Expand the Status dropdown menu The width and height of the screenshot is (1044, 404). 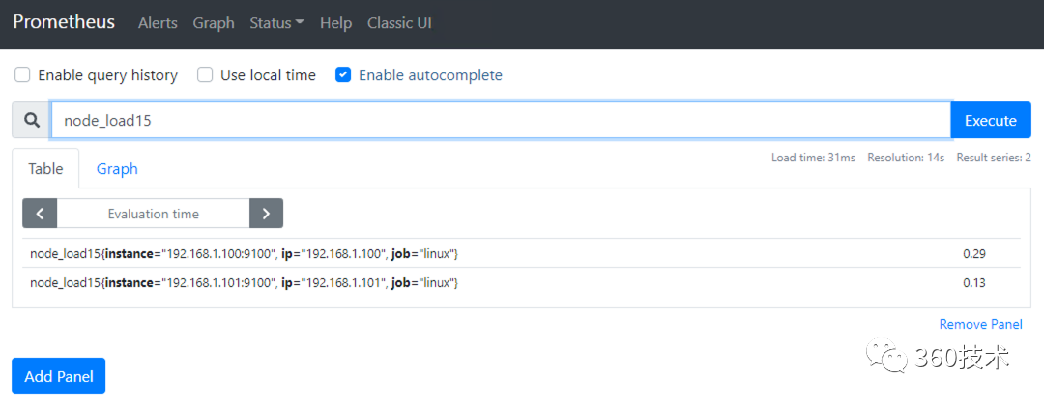[x=276, y=23]
